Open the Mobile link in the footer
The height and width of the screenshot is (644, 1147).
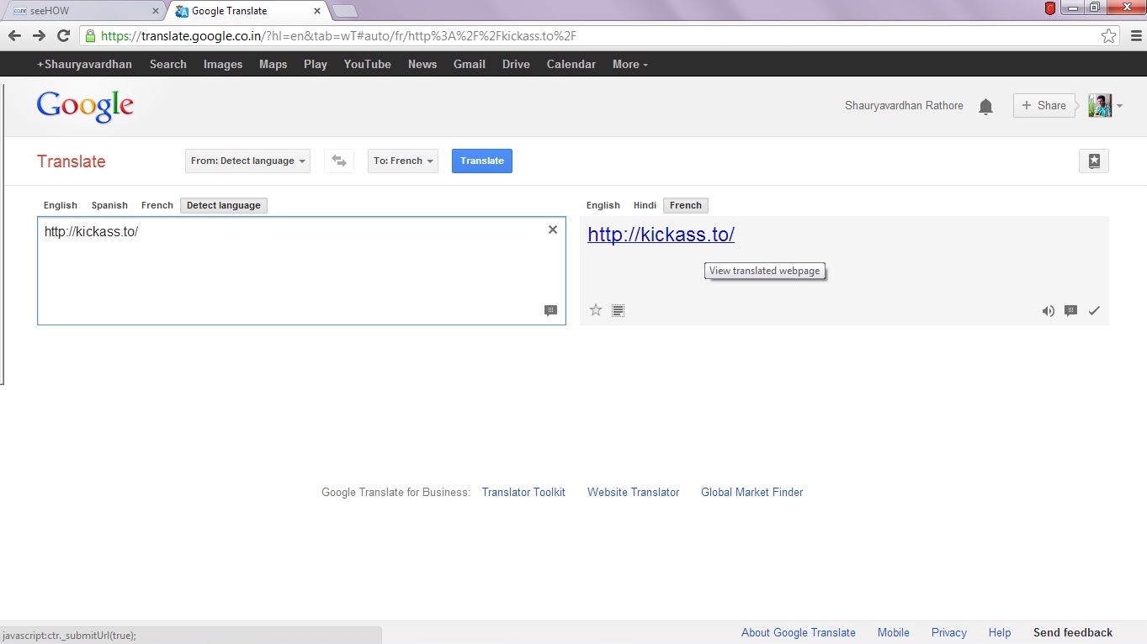(894, 633)
